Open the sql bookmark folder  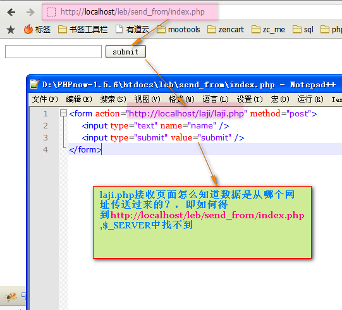[x=303, y=30]
